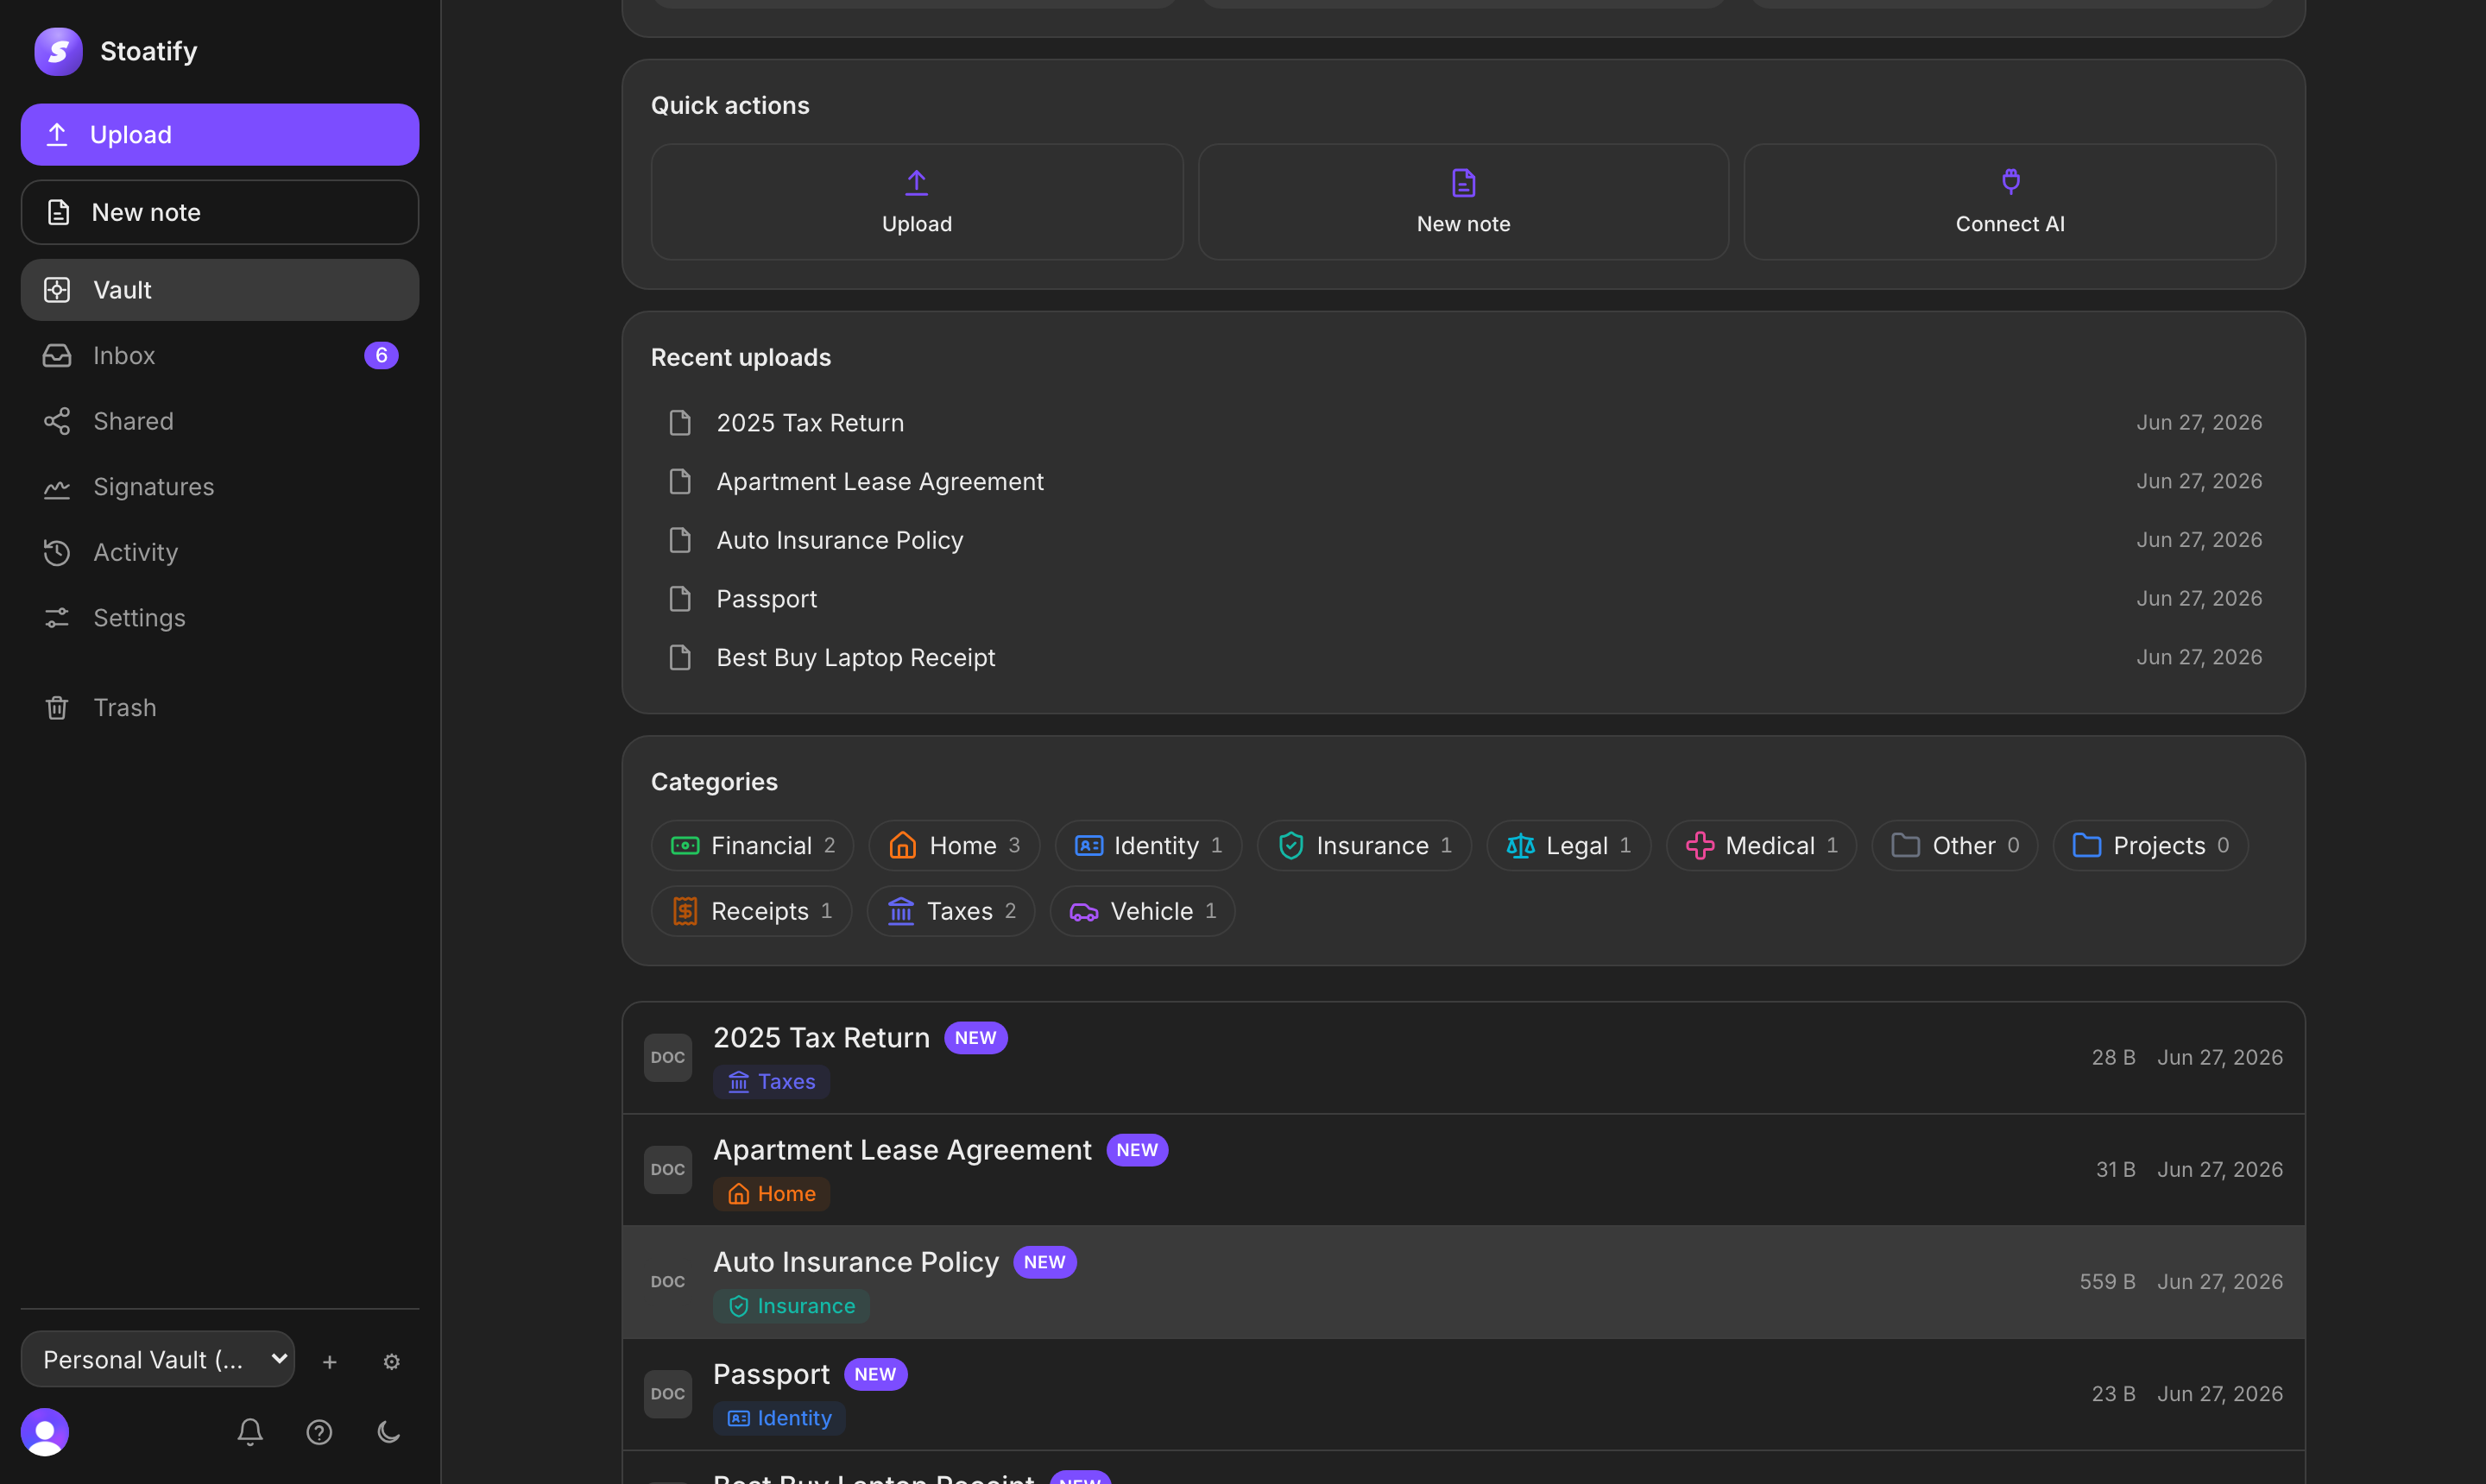The width and height of the screenshot is (2486, 1484).
Task: Go to the Inbox page
Action: (219, 355)
